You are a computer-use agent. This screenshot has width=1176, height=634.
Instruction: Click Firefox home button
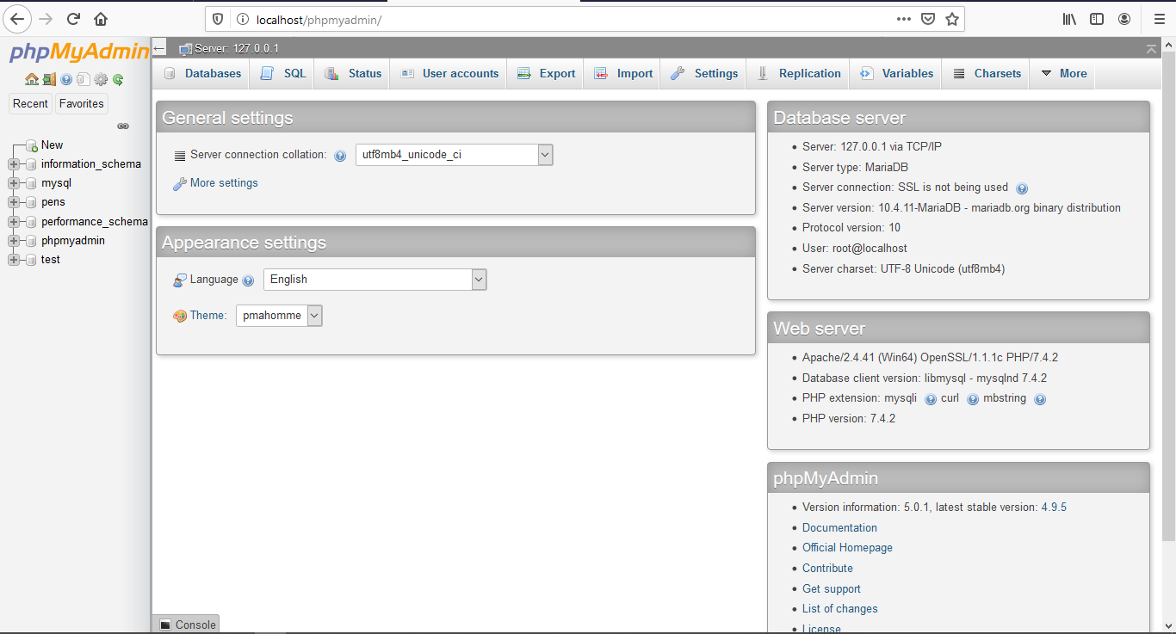pyautogui.click(x=101, y=19)
